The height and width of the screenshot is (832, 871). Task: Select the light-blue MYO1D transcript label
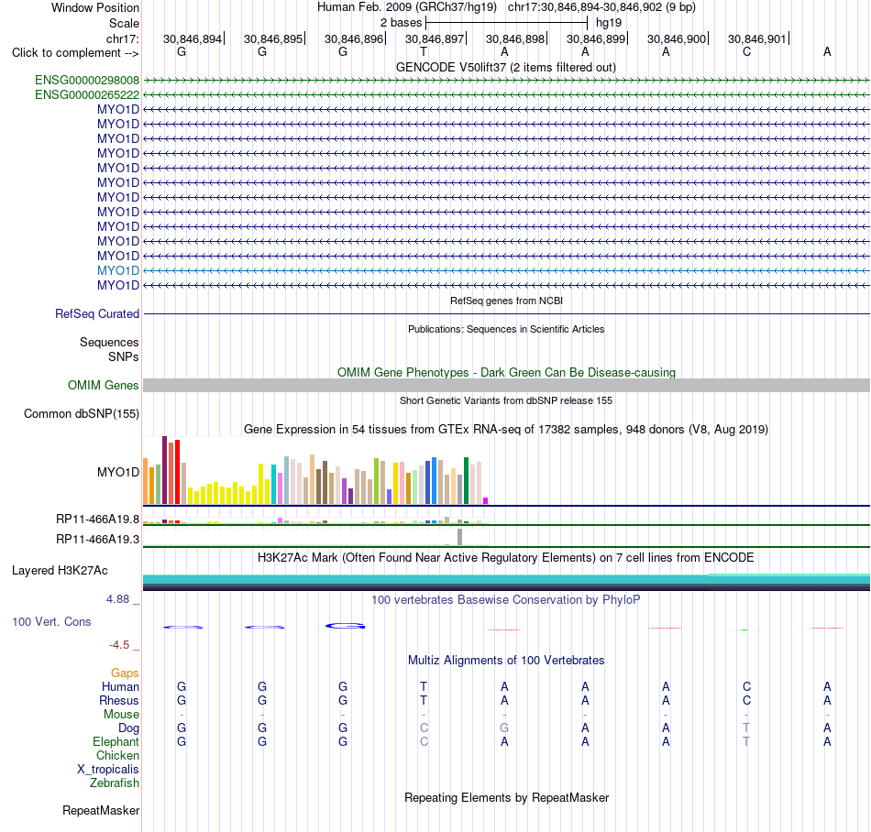click(118, 271)
